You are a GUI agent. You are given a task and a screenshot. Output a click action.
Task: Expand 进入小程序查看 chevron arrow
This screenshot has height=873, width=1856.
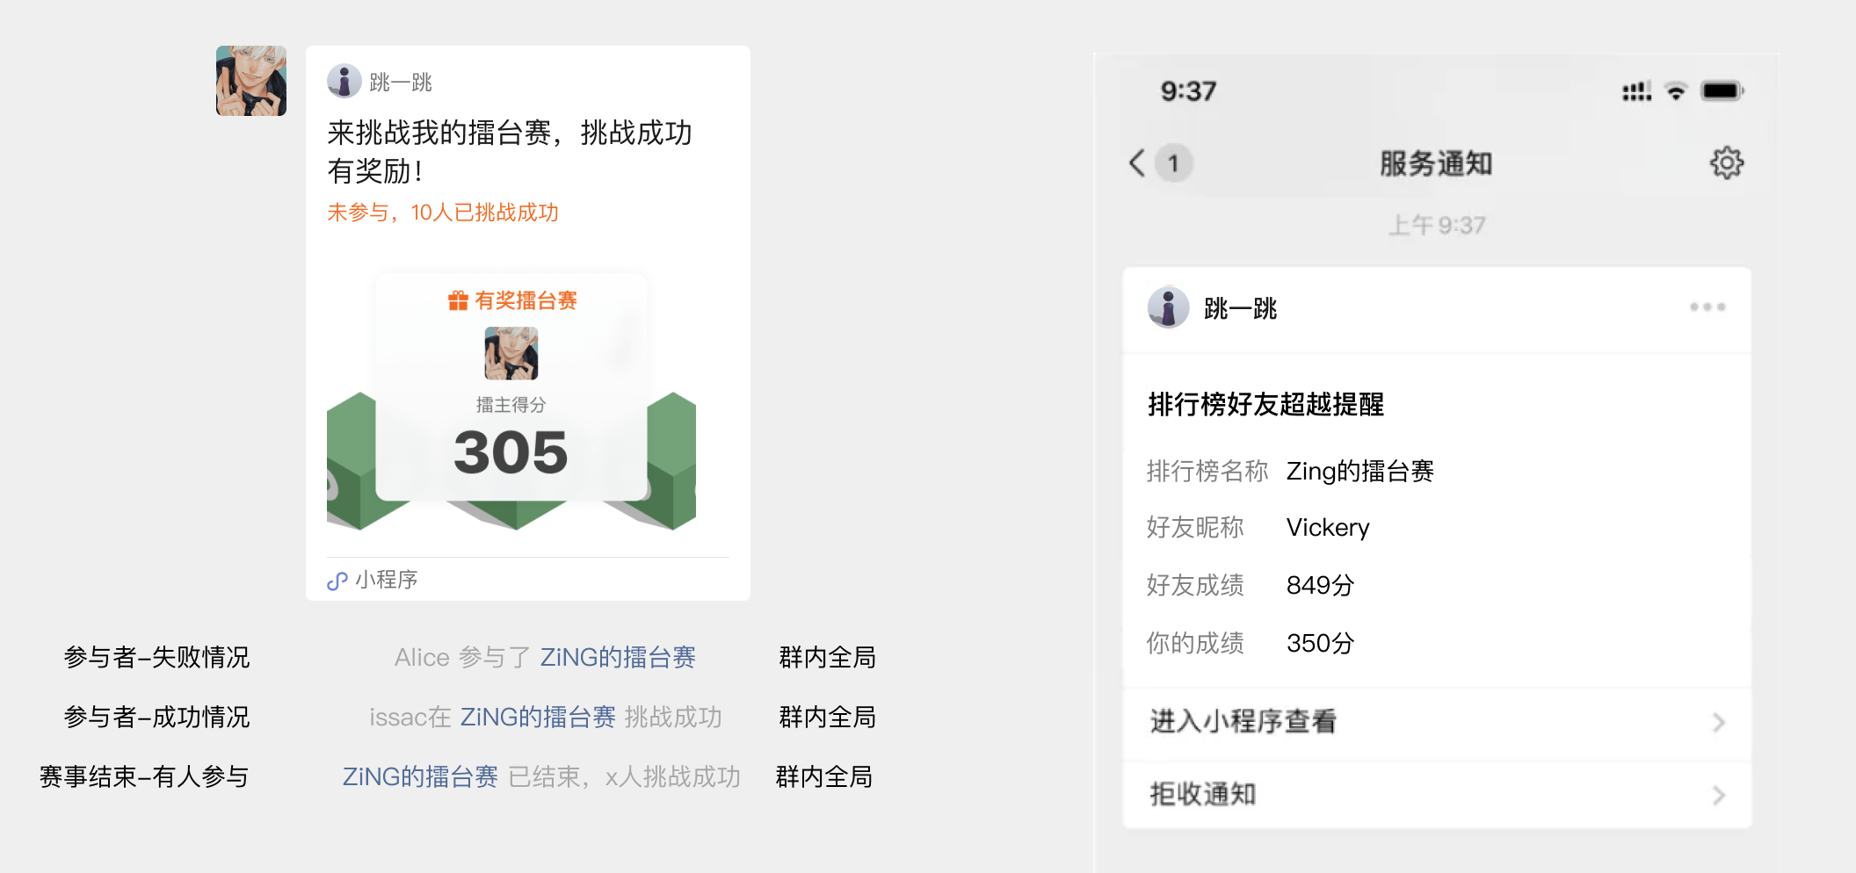(x=1718, y=723)
